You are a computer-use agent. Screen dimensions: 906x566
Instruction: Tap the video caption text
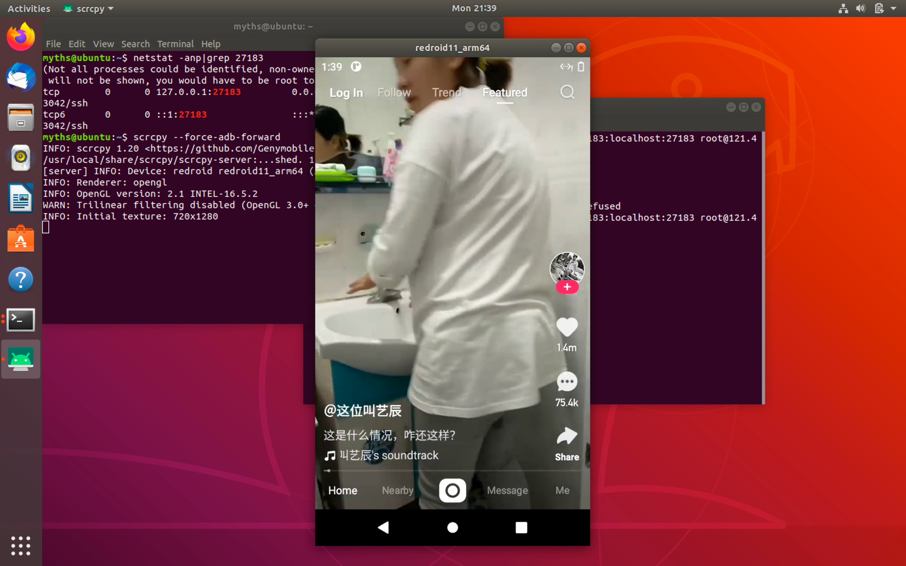[390, 435]
